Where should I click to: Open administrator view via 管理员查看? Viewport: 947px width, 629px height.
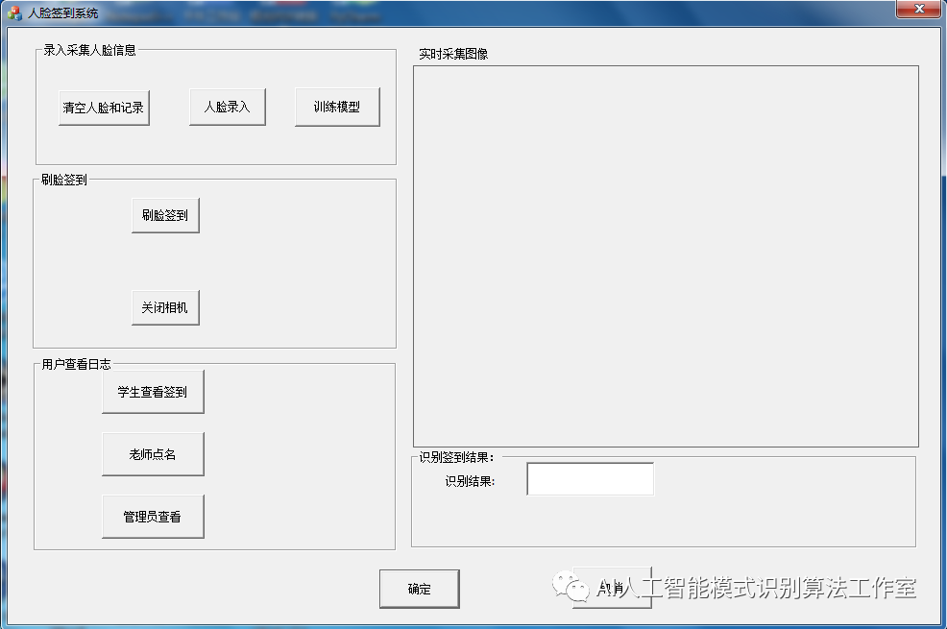pos(153,514)
